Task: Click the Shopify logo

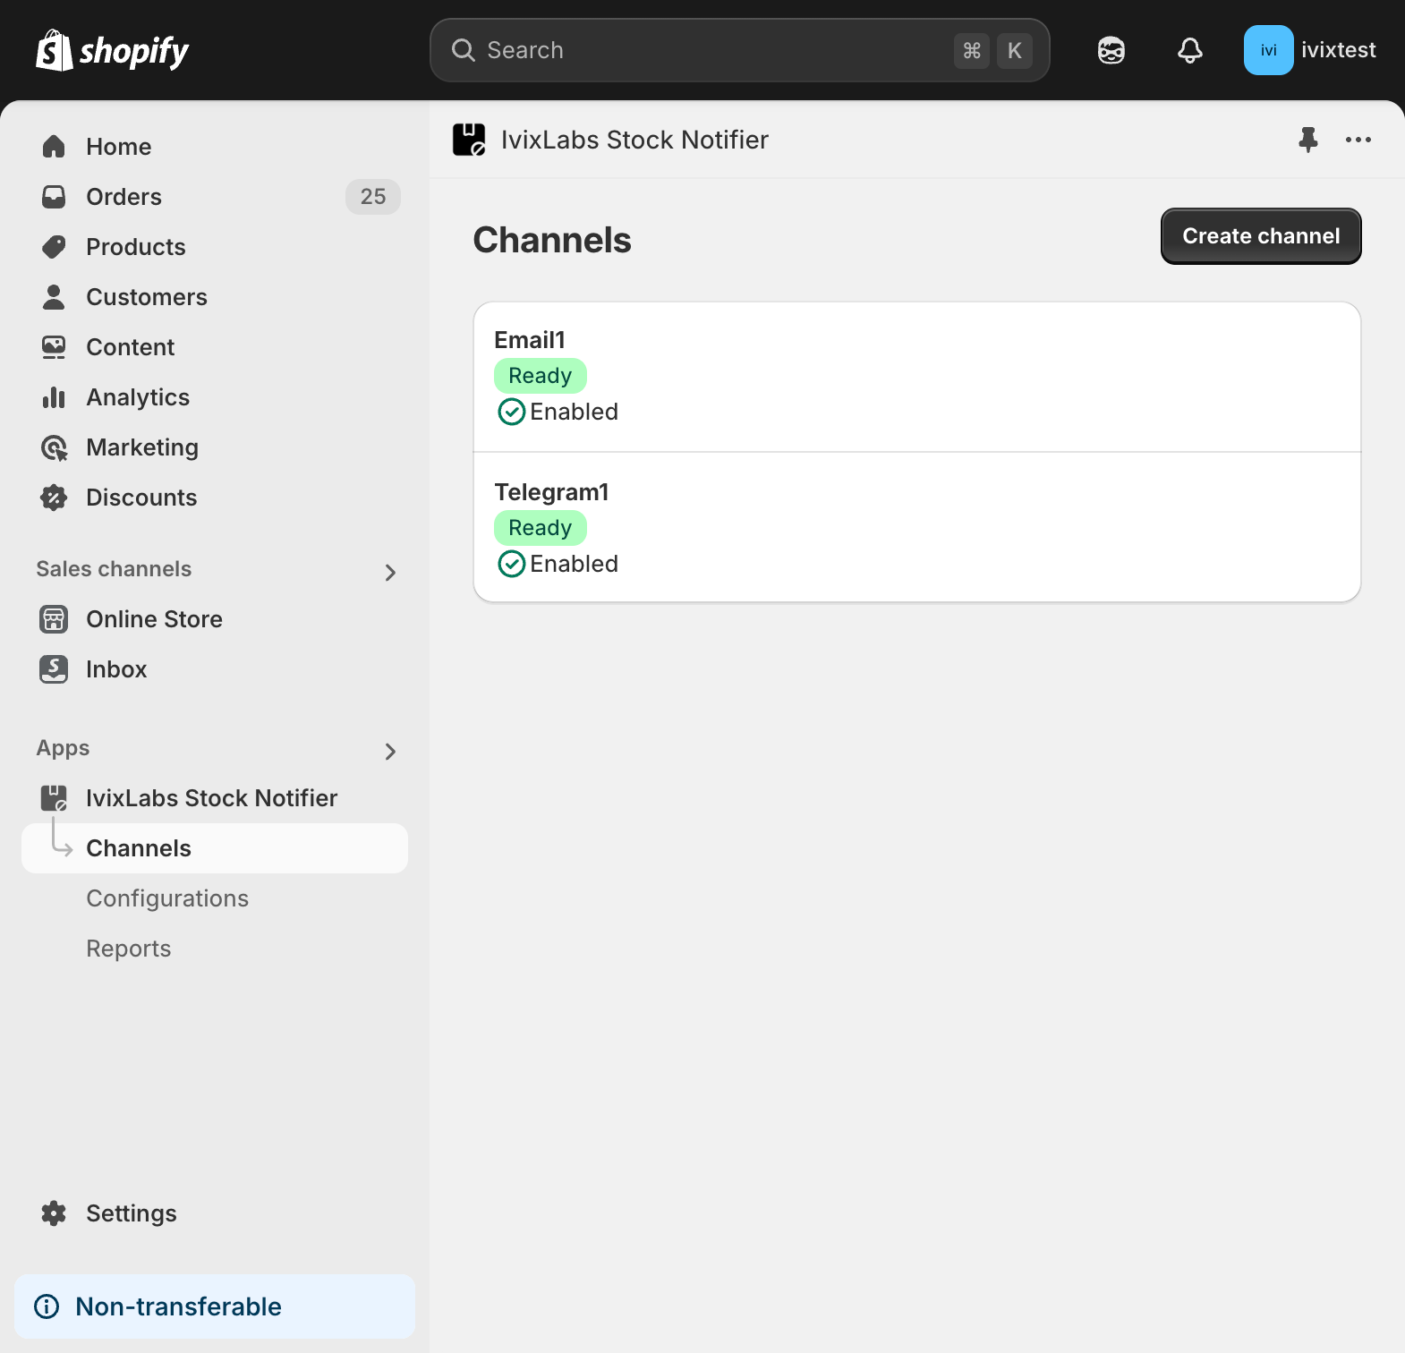Action: point(112,50)
